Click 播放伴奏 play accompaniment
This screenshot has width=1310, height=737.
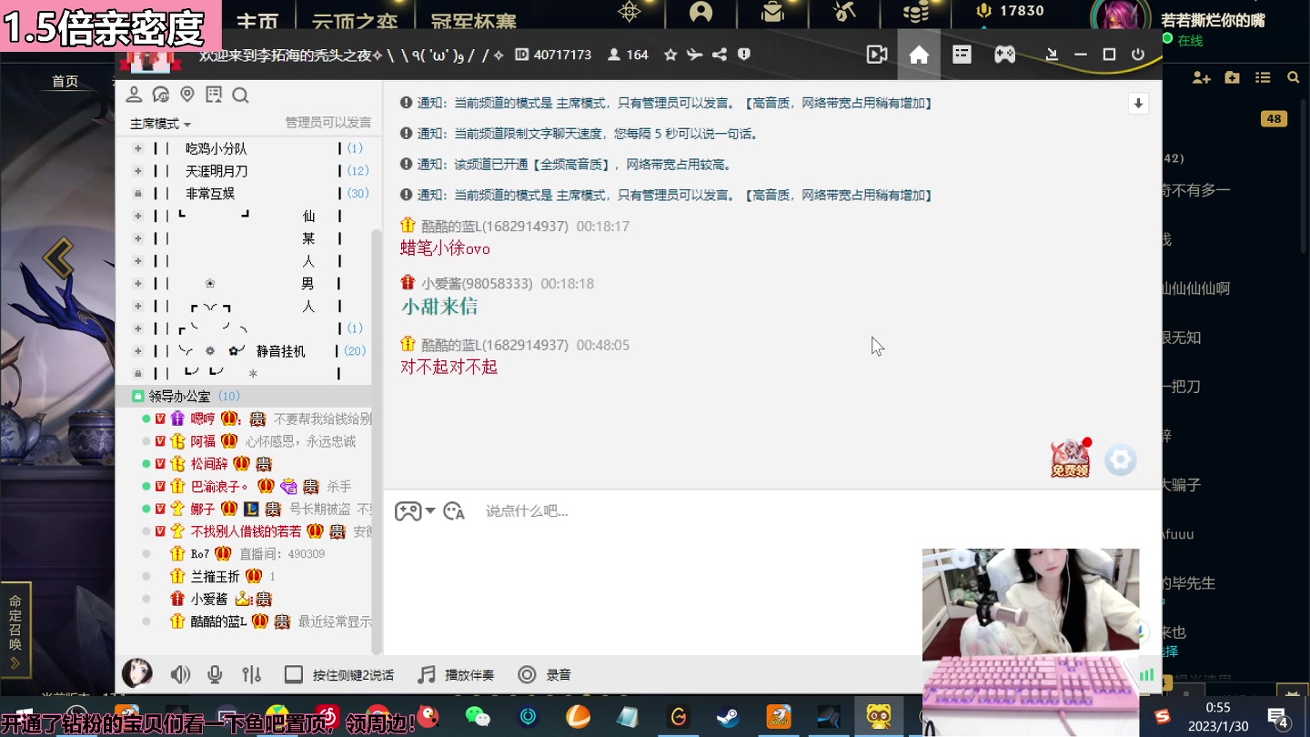[456, 675]
